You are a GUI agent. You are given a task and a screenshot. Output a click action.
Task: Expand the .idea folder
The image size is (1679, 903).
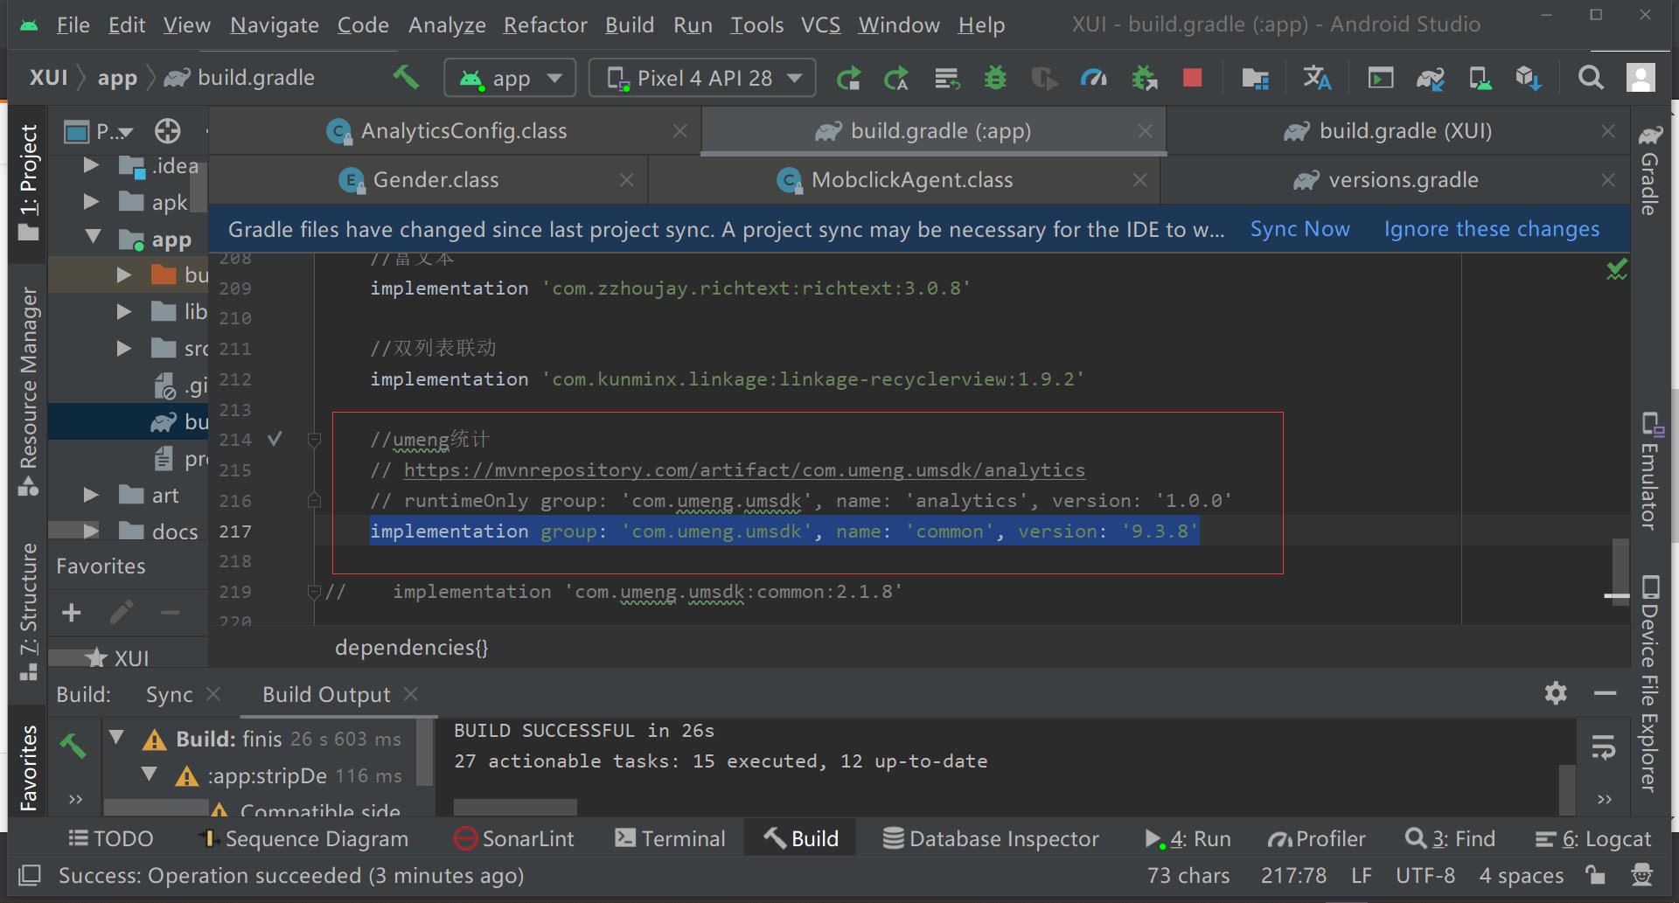(x=90, y=165)
